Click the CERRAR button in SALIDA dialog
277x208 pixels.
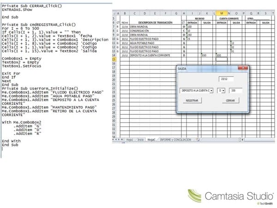pos(230,100)
